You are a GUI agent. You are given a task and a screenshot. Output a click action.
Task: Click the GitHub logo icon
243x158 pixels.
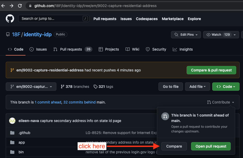[10, 19]
